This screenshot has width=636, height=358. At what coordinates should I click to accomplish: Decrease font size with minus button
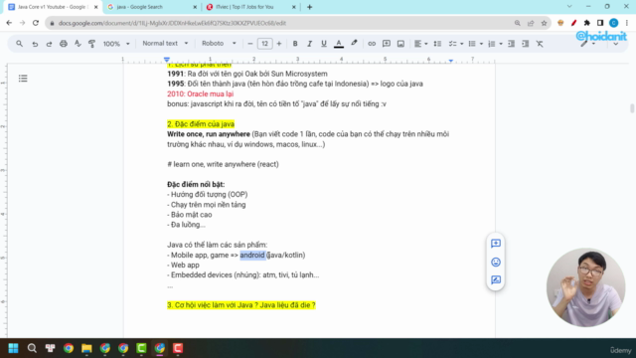(249, 44)
